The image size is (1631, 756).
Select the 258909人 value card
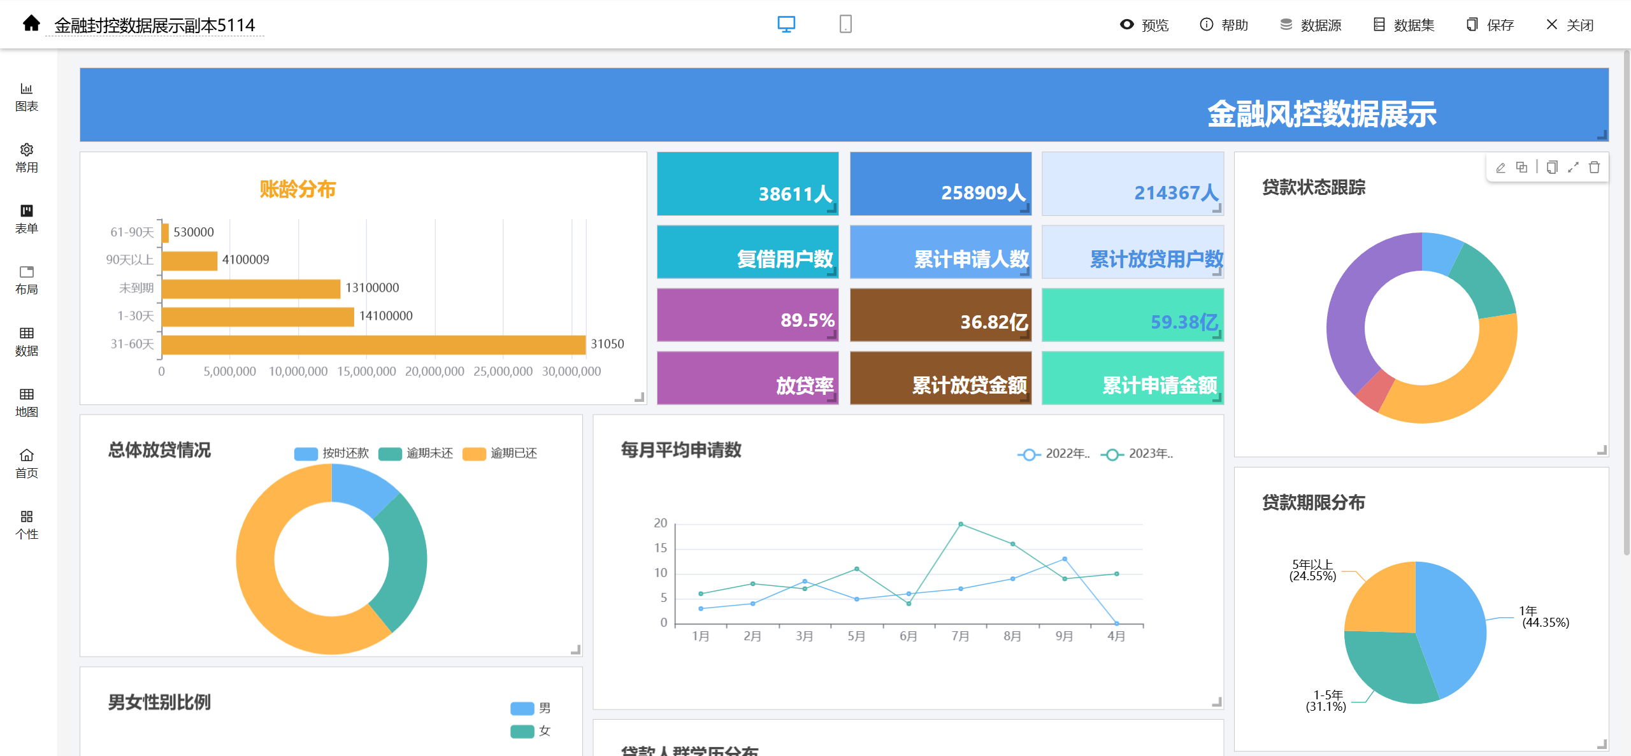point(940,183)
